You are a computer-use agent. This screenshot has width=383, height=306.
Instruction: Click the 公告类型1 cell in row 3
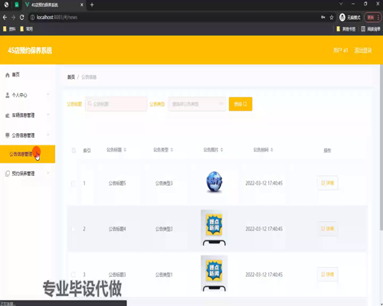click(164, 275)
